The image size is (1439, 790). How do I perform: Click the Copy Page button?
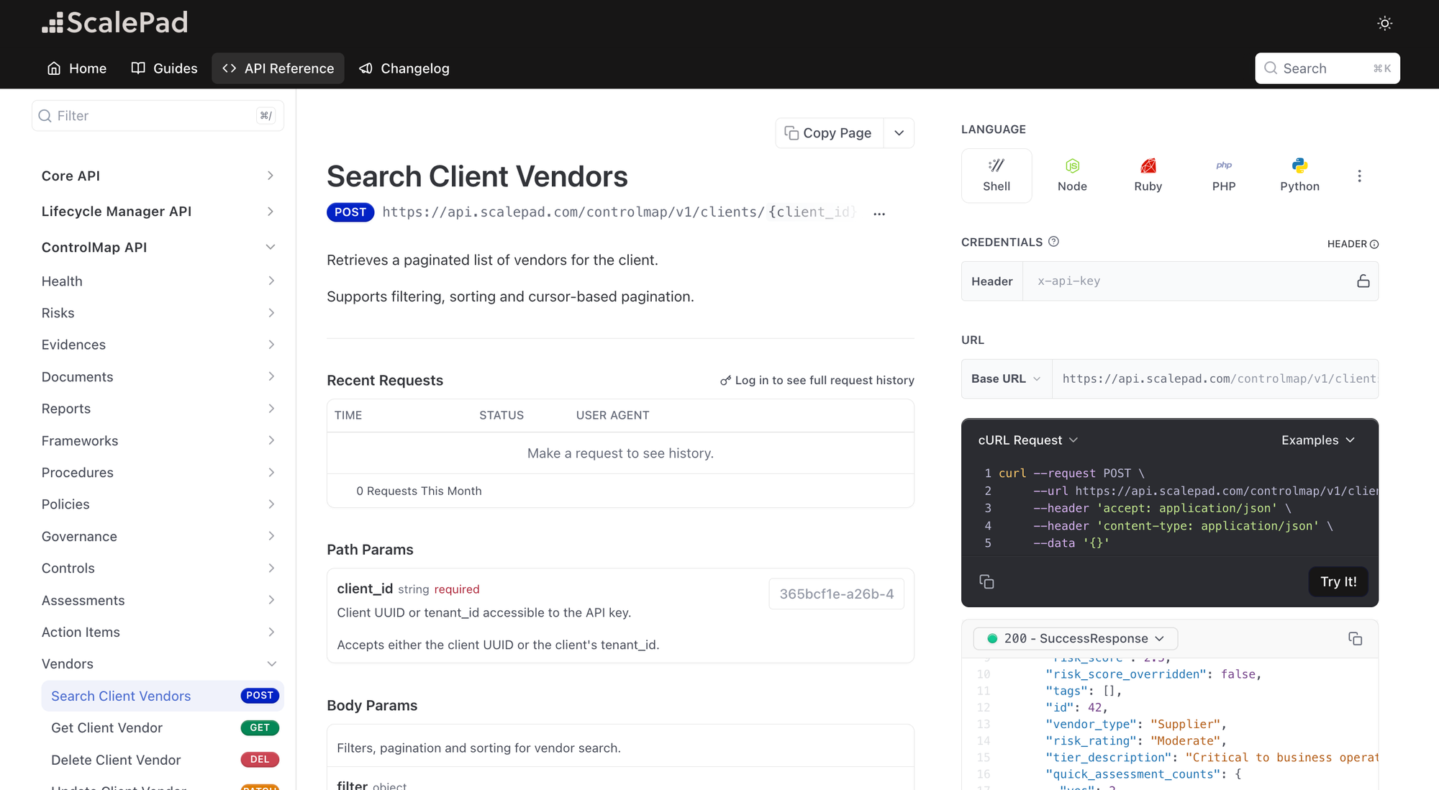[x=829, y=133]
